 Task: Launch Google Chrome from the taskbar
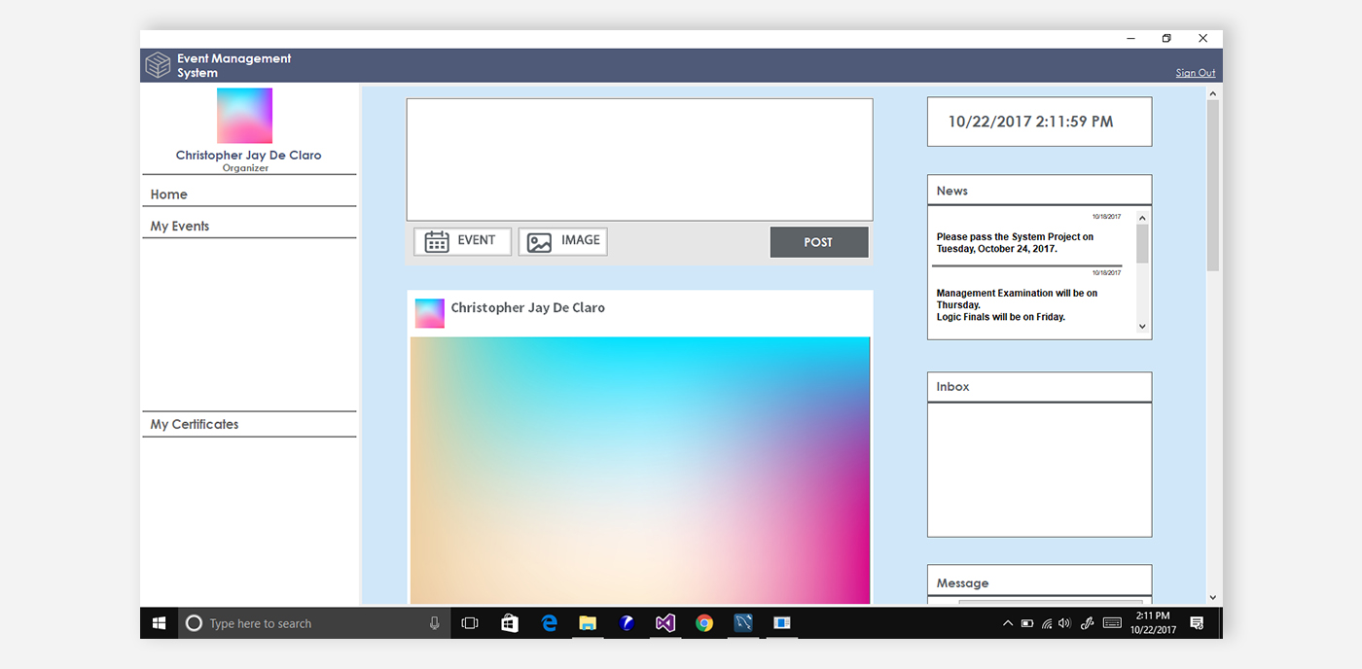704,623
